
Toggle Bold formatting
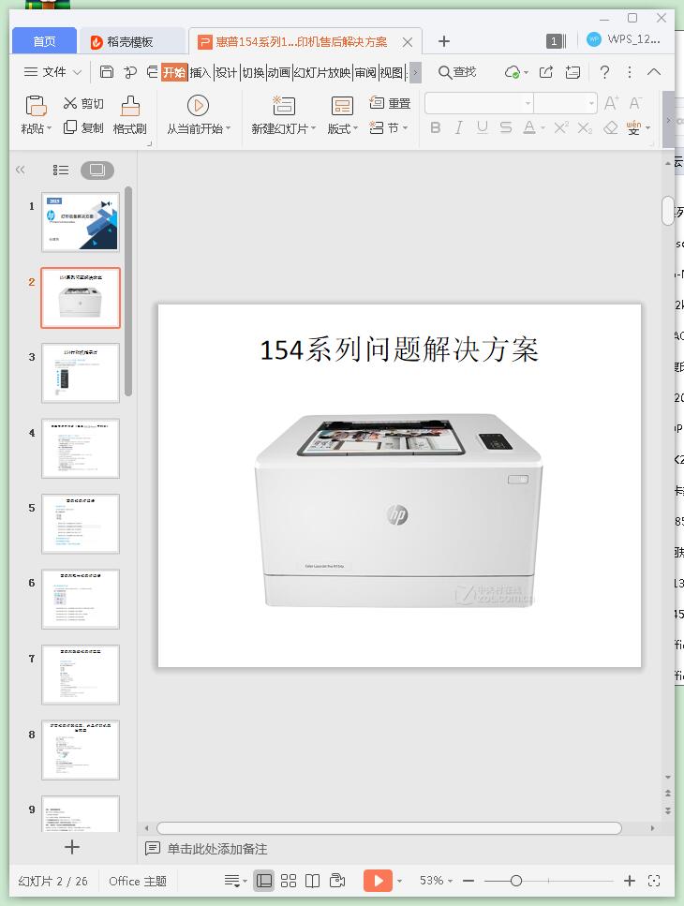[436, 127]
